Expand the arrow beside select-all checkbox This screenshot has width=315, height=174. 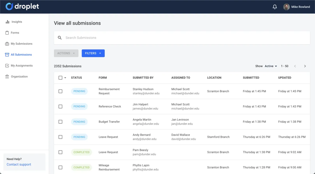(x=65, y=78)
